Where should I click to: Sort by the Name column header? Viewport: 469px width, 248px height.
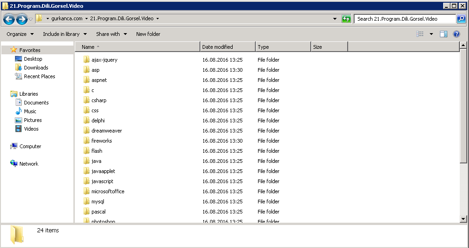137,47
